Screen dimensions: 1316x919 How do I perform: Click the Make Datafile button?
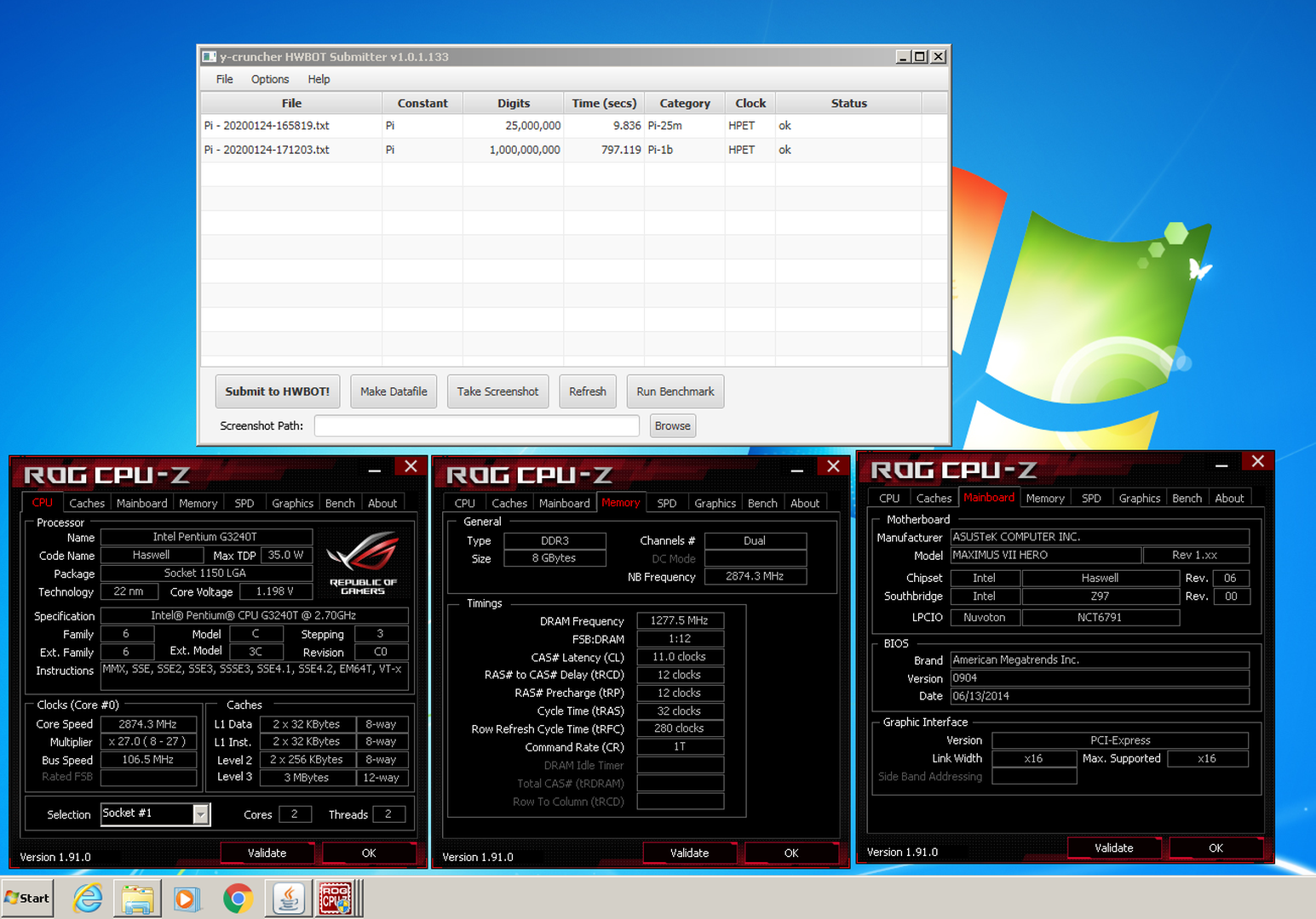[394, 391]
